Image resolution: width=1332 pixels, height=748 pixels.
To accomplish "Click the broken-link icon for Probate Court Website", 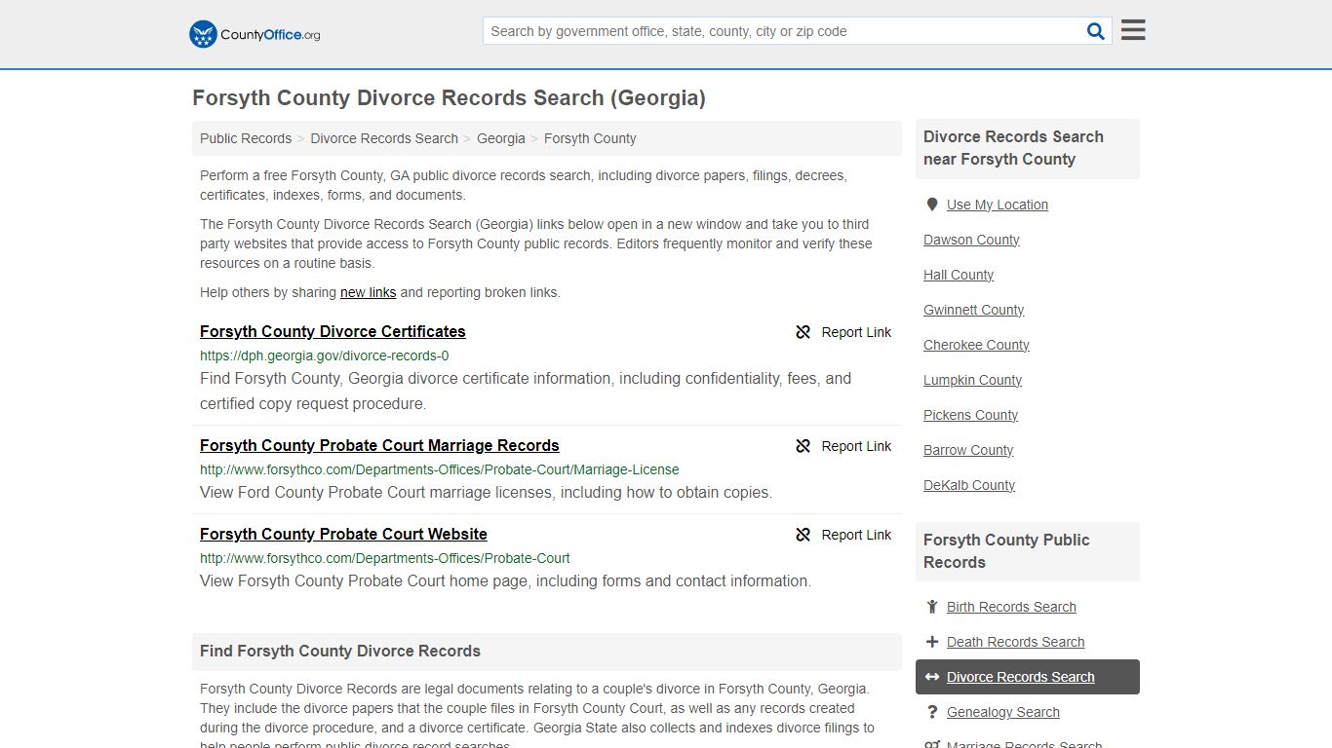I will [x=803, y=535].
